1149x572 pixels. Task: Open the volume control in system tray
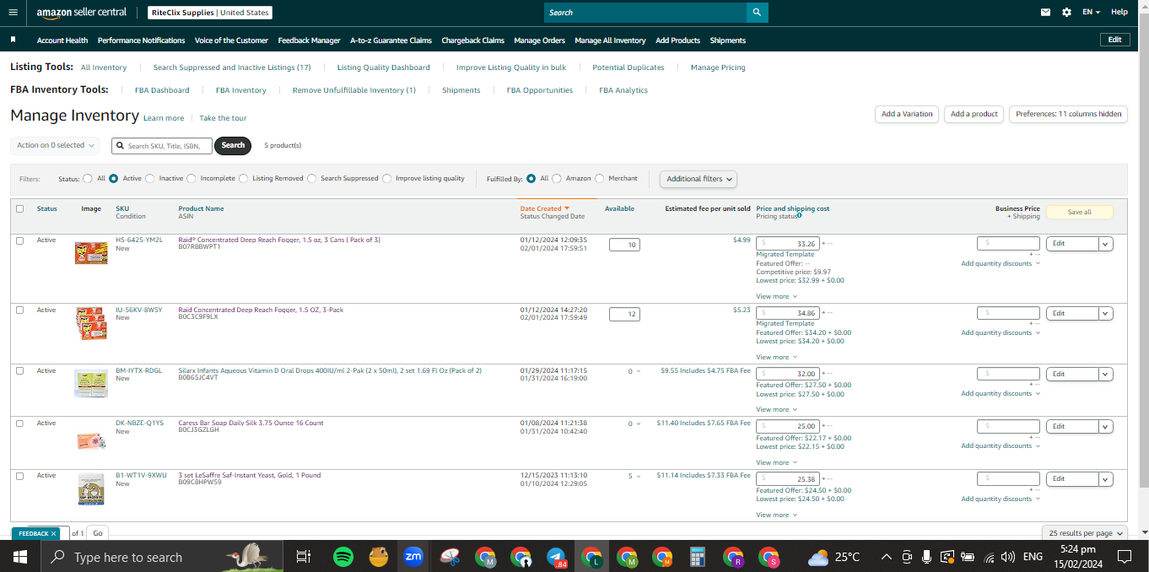[1007, 557]
